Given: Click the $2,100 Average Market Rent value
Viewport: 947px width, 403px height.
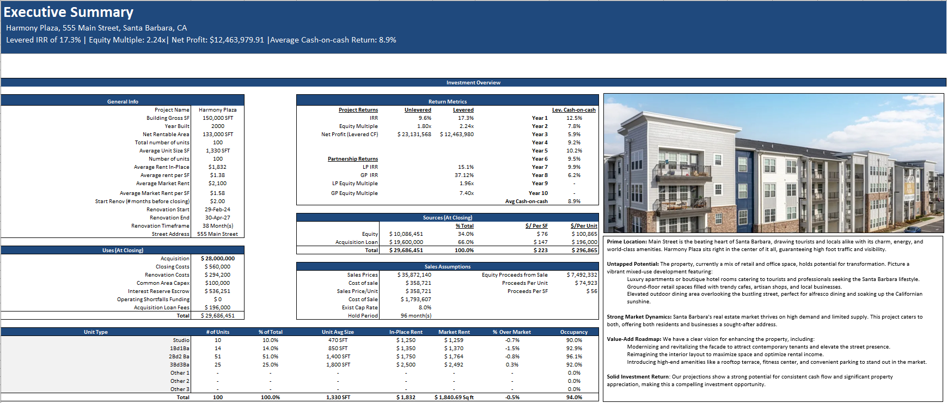Looking at the screenshot, I should coord(217,184).
